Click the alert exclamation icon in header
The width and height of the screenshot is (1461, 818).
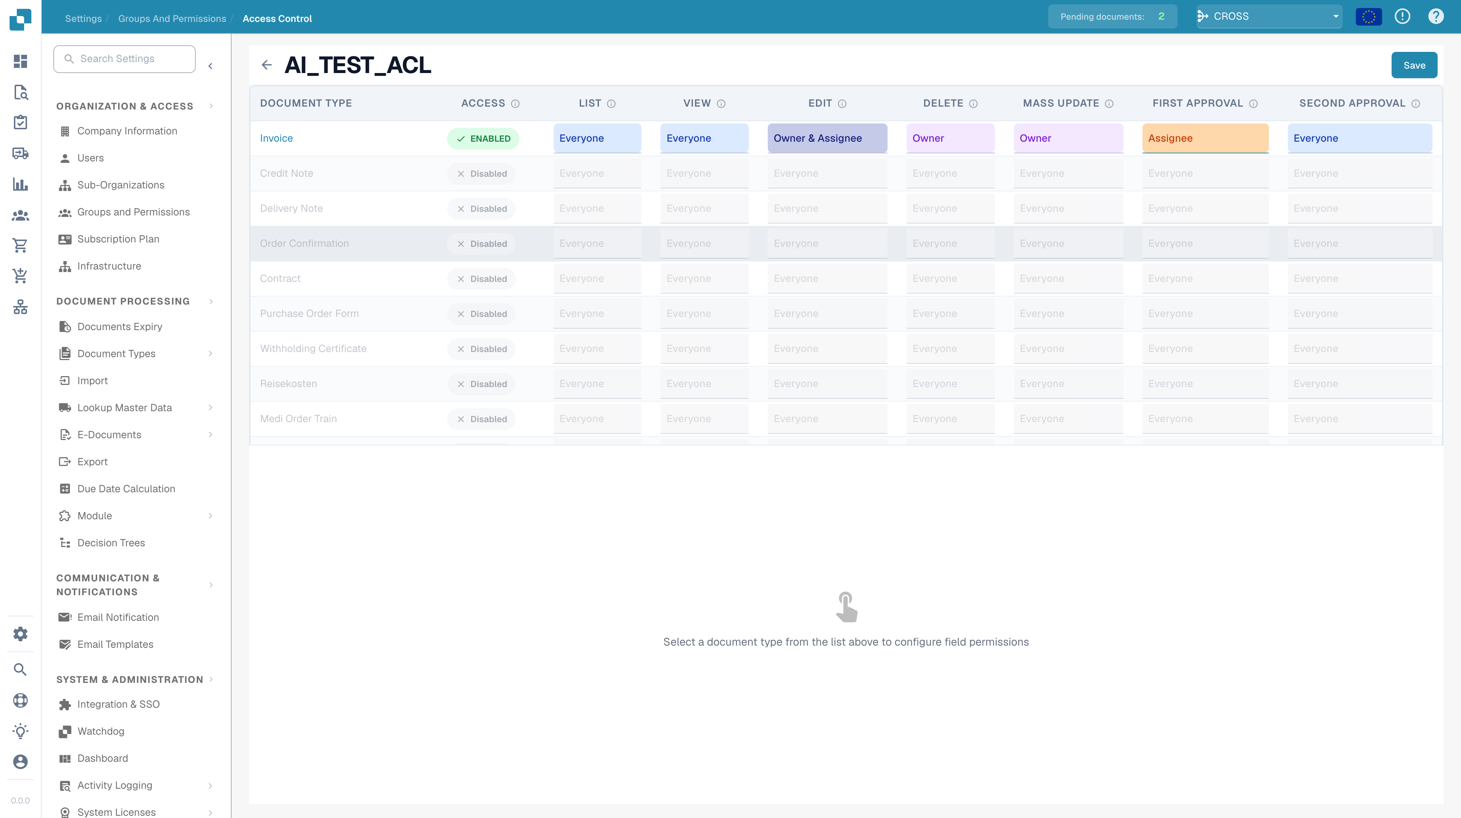click(1402, 16)
